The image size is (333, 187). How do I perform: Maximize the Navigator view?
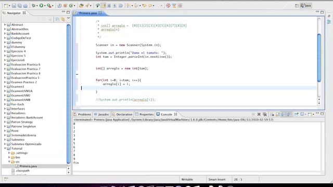(x=68, y=12)
